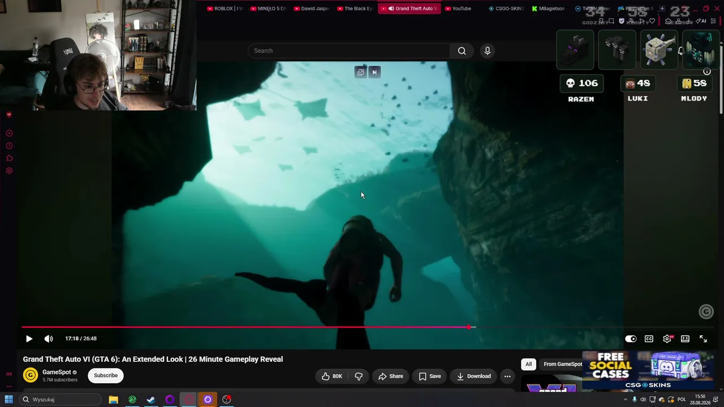Screen dimensions: 724x407
Task: Start voice search with the microphone
Action: pyautogui.click(x=488, y=51)
